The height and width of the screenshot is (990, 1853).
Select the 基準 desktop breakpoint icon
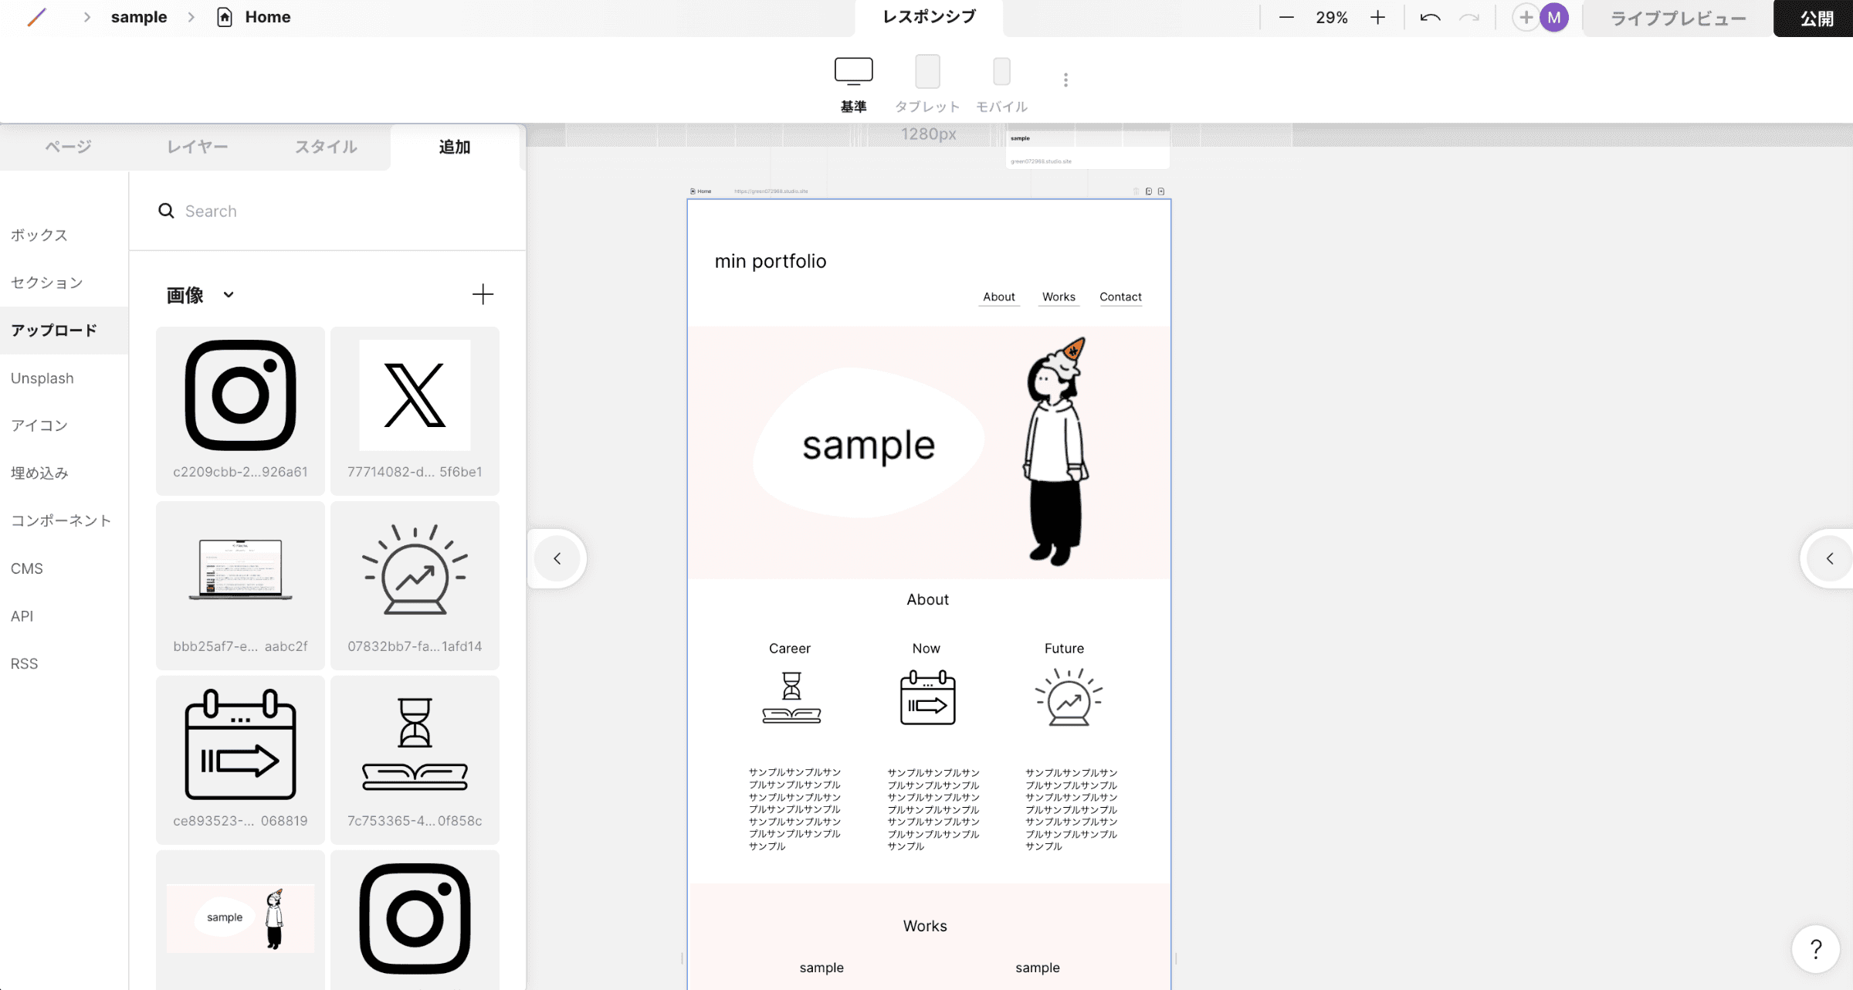852,72
